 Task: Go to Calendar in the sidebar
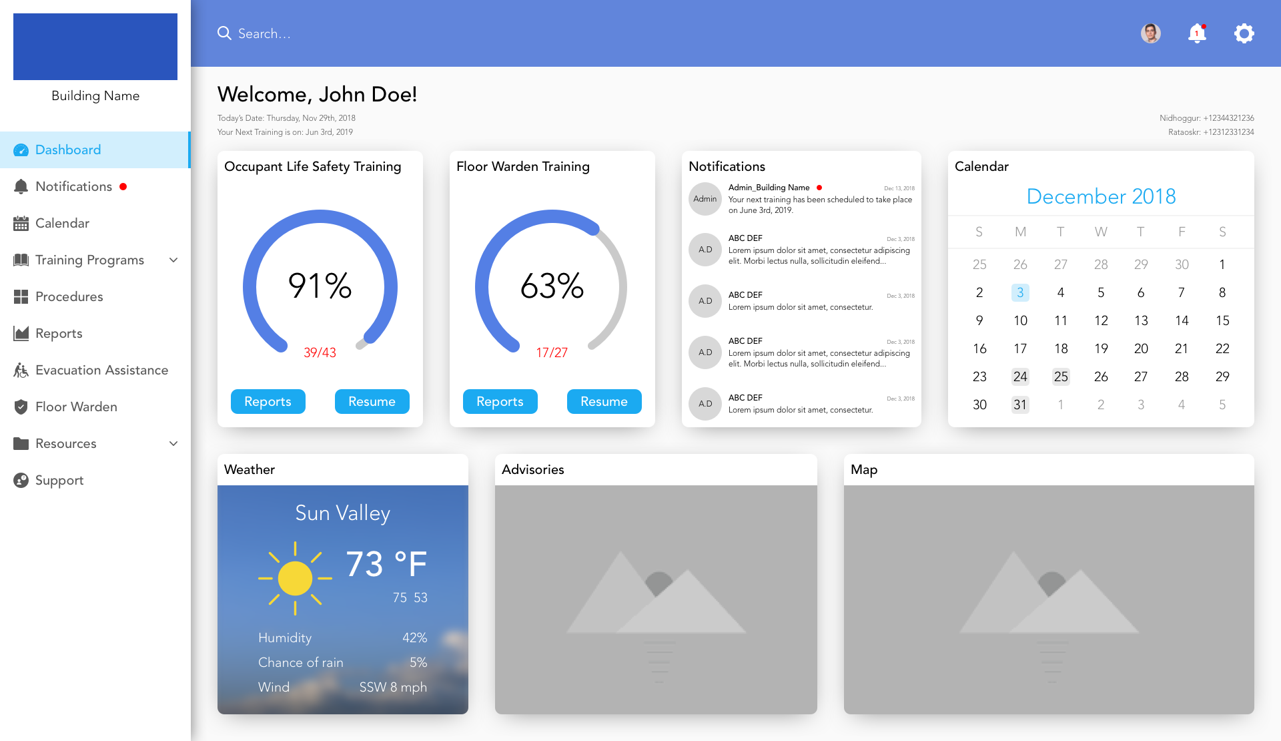click(x=62, y=223)
